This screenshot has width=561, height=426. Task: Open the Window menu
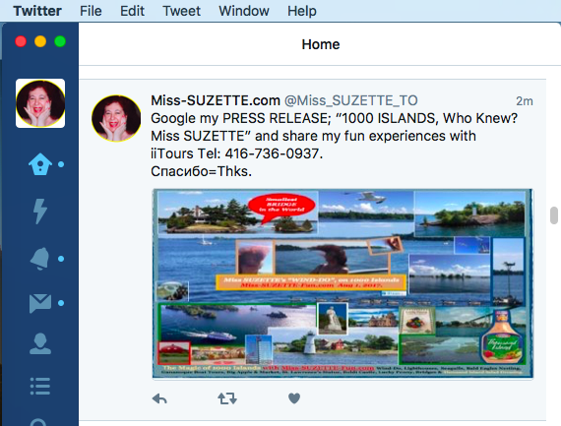(244, 11)
